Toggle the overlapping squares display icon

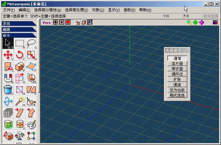point(90,22)
